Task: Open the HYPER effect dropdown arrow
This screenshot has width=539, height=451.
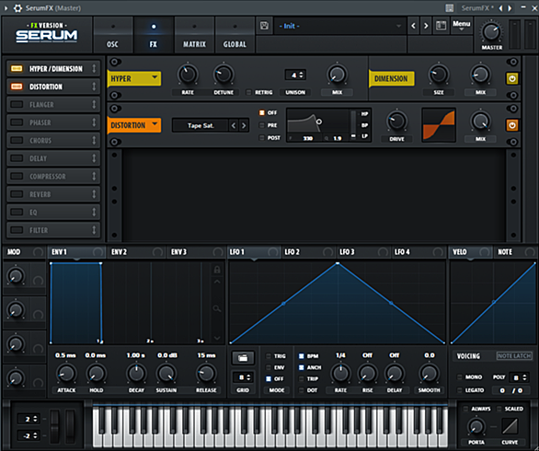Action: pos(155,77)
